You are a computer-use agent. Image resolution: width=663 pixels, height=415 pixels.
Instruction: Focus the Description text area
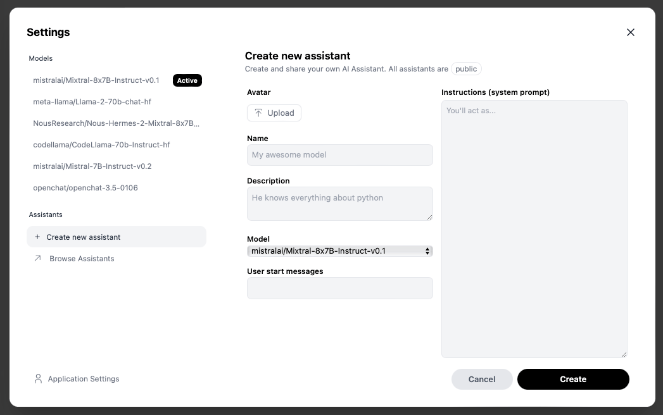(x=339, y=203)
